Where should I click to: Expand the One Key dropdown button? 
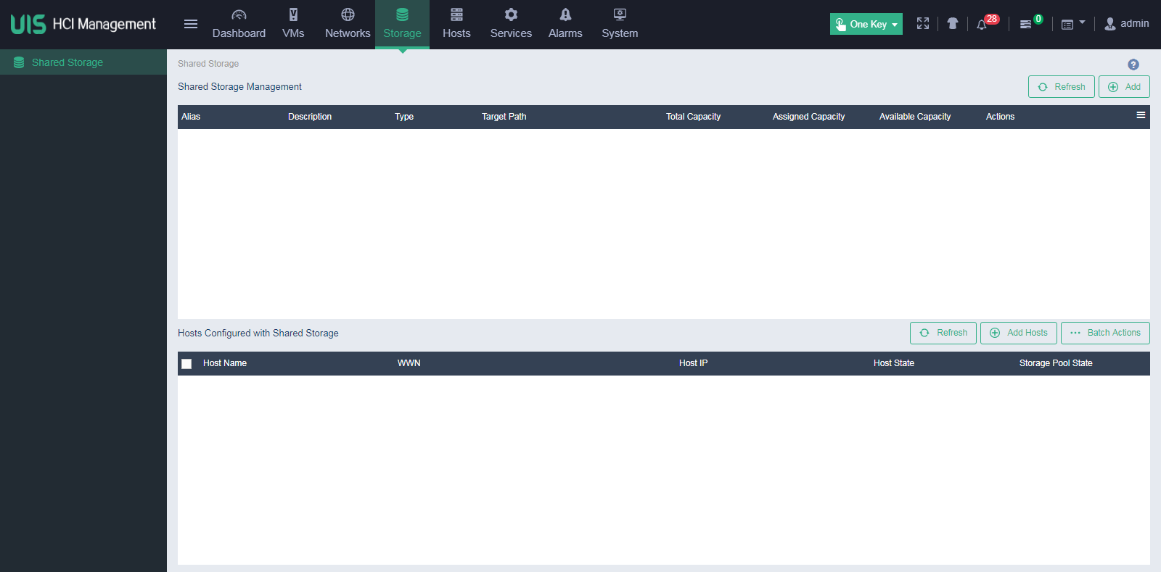pyautogui.click(x=866, y=24)
